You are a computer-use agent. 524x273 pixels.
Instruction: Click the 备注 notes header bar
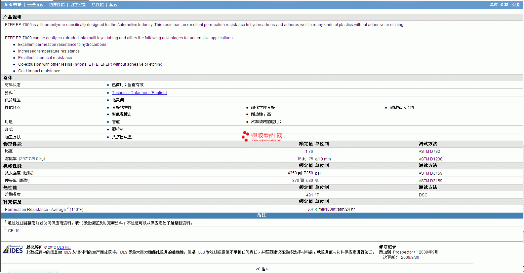click(262, 215)
